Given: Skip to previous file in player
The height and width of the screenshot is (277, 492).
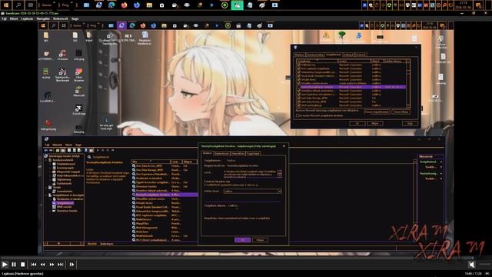Looking at the screenshot, I should [x=34, y=265].
